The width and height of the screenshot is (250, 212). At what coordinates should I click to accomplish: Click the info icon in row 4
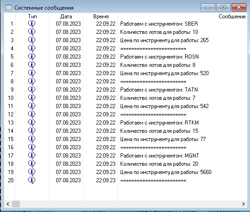tap(32, 48)
